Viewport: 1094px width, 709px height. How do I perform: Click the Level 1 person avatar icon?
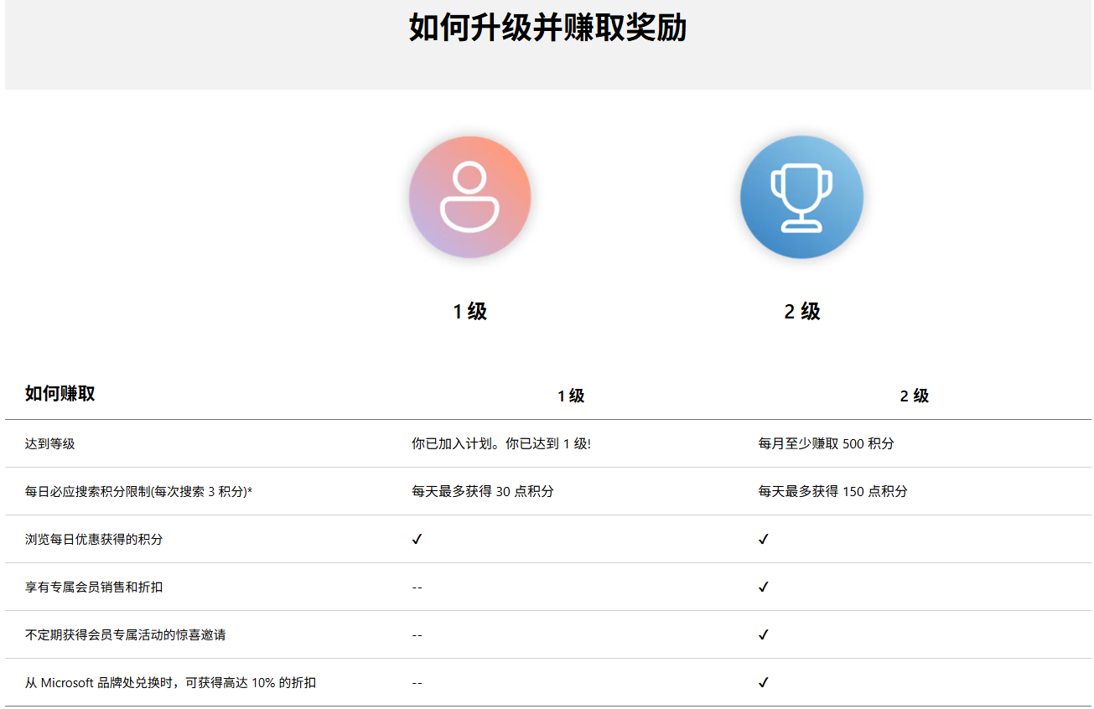click(x=469, y=197)
